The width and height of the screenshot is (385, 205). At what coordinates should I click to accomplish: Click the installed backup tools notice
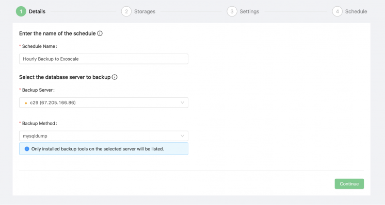[x=104, y=149]
